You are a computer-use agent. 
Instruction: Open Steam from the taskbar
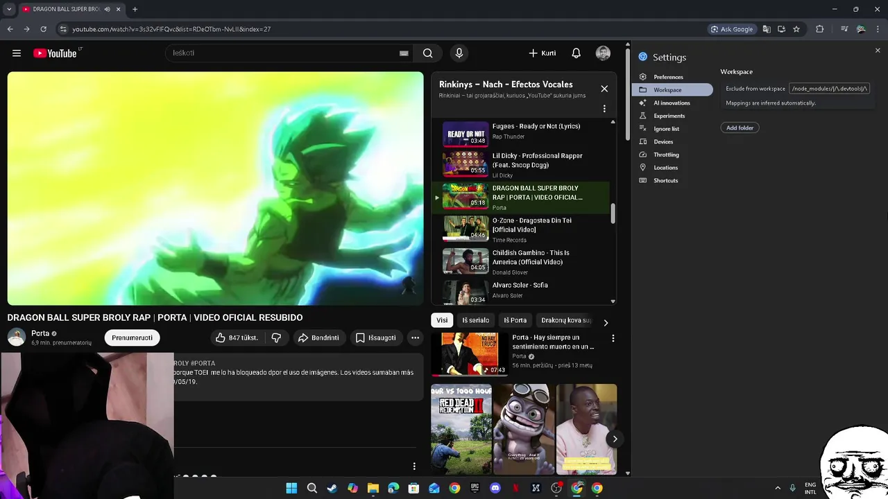332,488
